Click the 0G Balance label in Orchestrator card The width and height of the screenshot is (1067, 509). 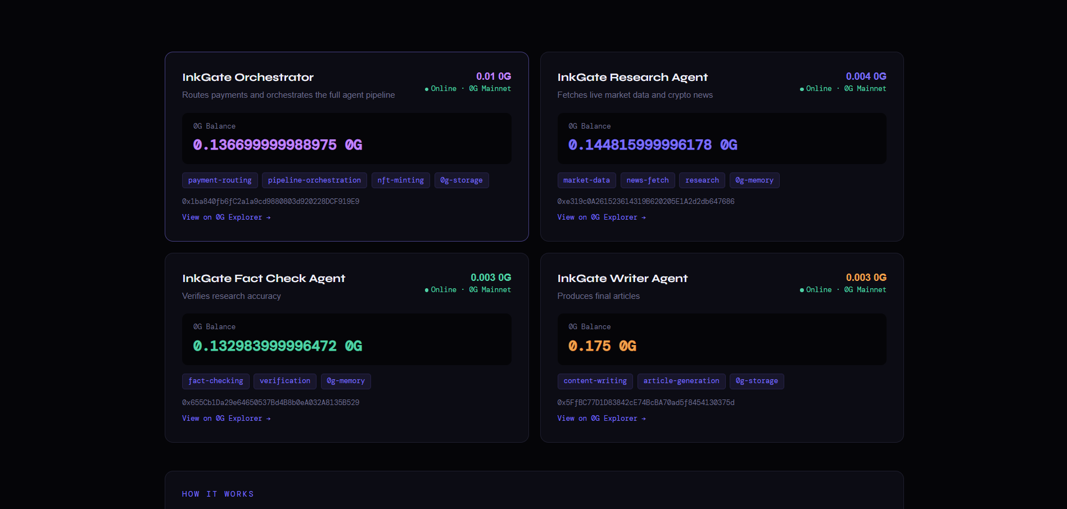[x=214, y=126]
